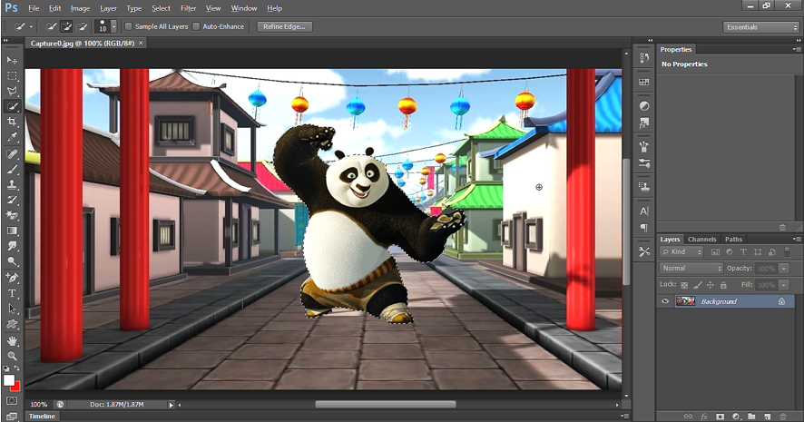Click Add layer mask icon

point(720,417)
